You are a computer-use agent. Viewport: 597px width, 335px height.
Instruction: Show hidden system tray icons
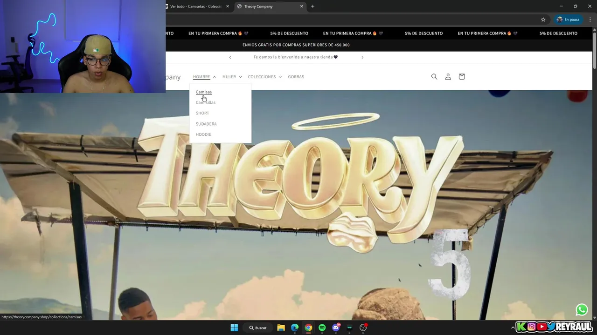point(513,328)
